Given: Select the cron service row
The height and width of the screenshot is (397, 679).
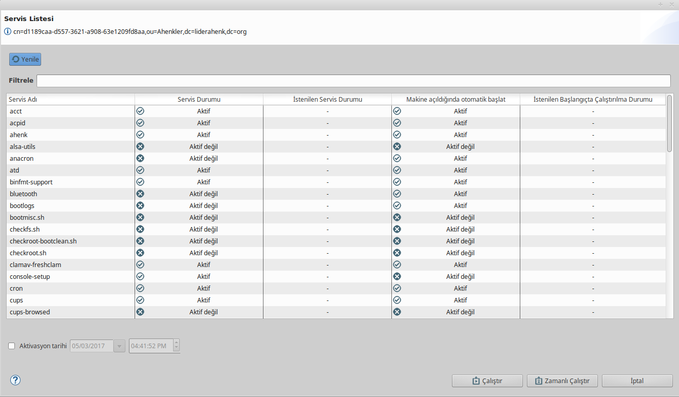Looking at the screenshot, I should (x=336, y=288).
